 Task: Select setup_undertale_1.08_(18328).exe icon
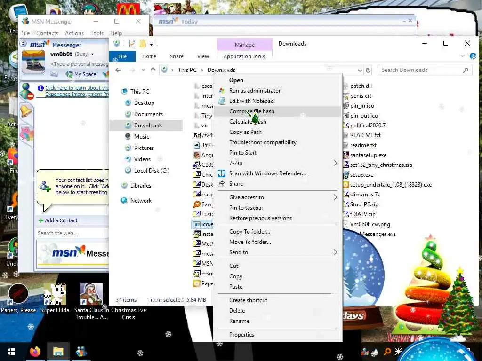pos(346,185)
